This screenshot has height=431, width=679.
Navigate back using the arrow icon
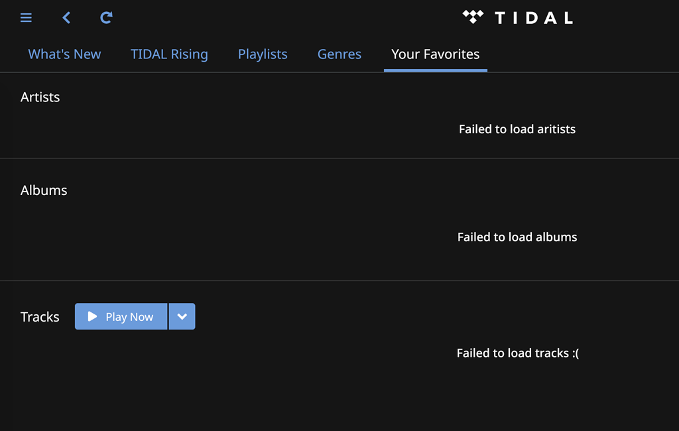(x=66, y=17)
